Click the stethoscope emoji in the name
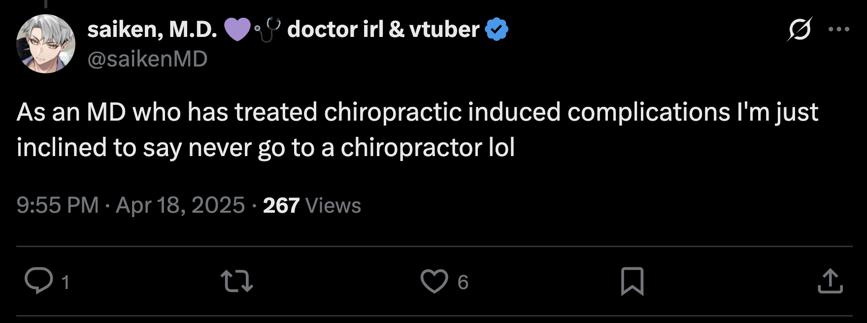The width and height of the screenshot is (867, 323). (267, 30)
